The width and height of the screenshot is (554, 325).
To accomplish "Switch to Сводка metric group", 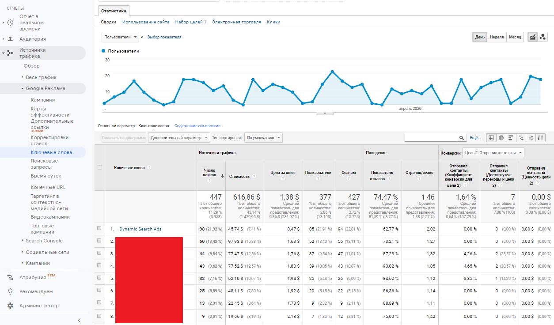I will point(109,22).
